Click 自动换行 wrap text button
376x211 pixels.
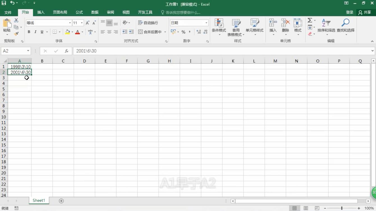tap(148, 23)
